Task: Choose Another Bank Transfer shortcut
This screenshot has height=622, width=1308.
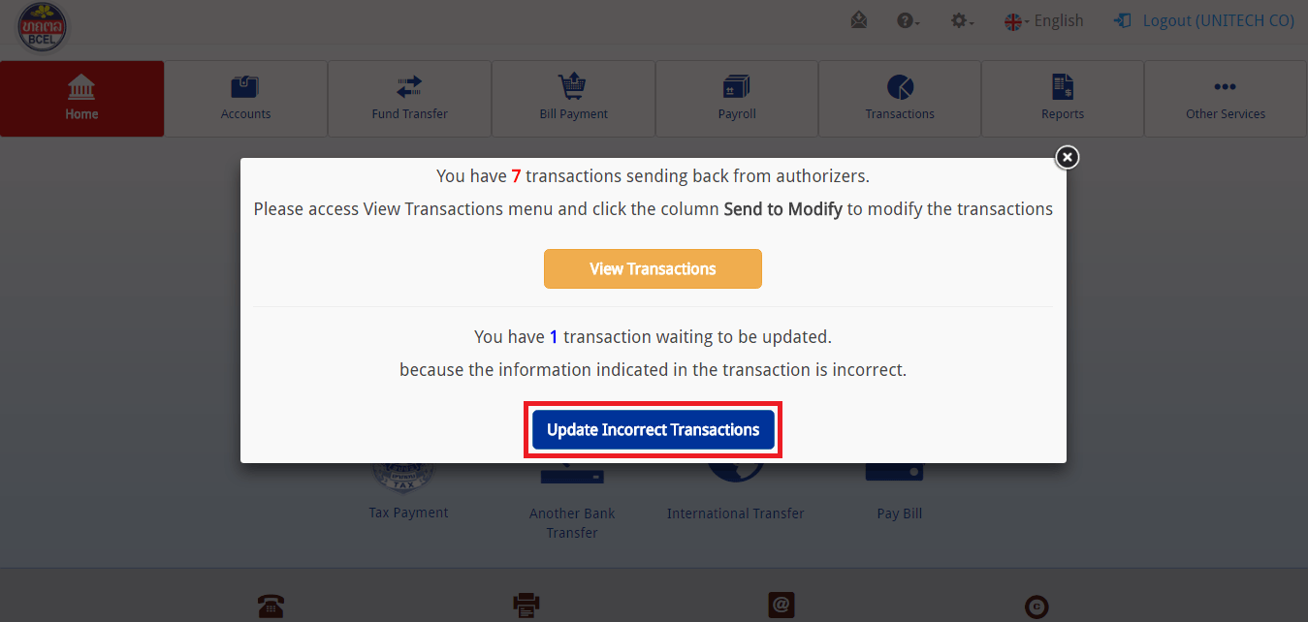Action: tap(572, 523)
